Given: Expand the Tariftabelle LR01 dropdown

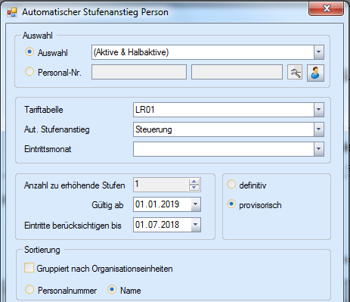Looking at the screenshot, I should click(x=319, y=110).
